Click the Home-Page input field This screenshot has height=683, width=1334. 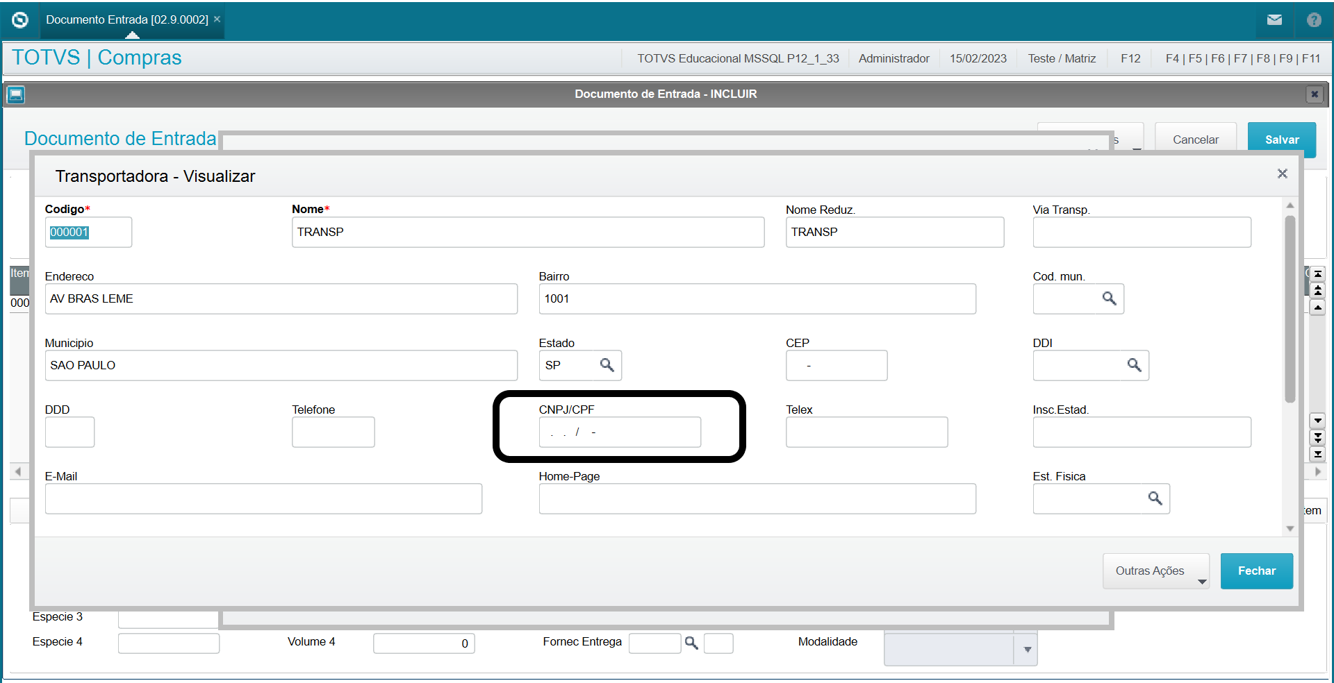757,498
